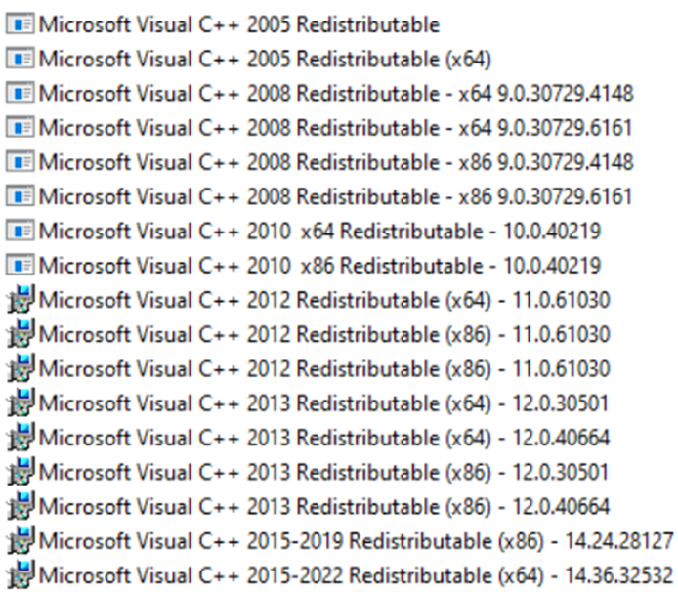Highlight Visual C++ 2013 (x64) 12.0.40664 entry
The image size is (678, 592).
click(x=324, y=438)
